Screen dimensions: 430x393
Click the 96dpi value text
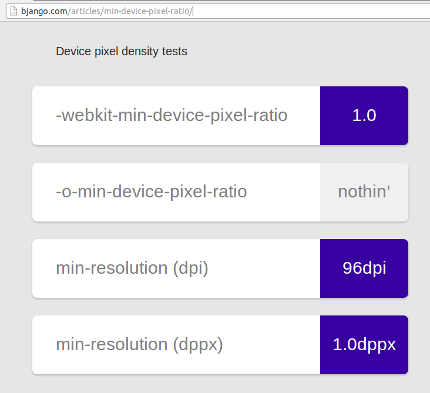pos(364,268)
